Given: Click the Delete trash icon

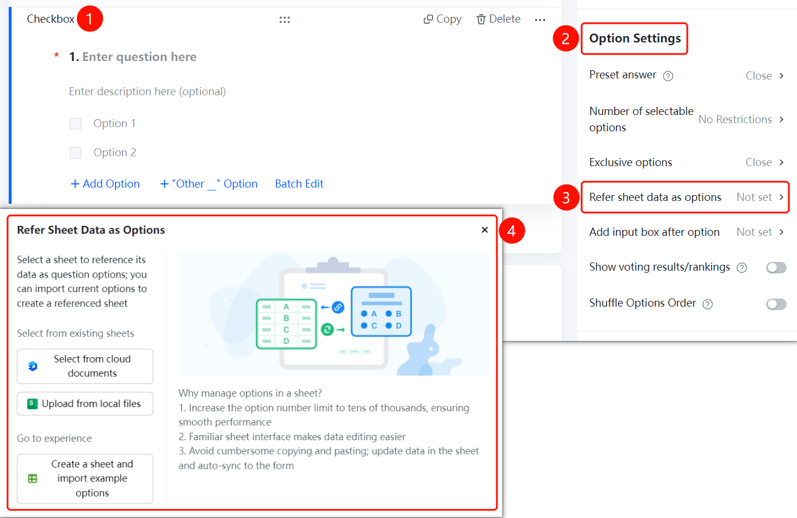Looking at the screenshot, I should point(481,19).
